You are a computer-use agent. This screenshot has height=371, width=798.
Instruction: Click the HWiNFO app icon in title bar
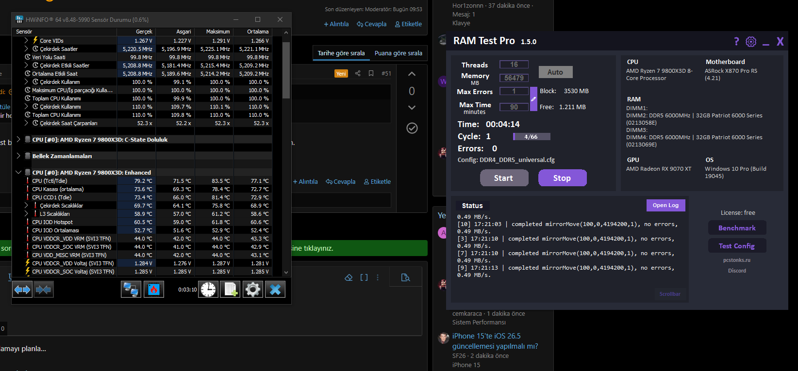coord(19,19)
